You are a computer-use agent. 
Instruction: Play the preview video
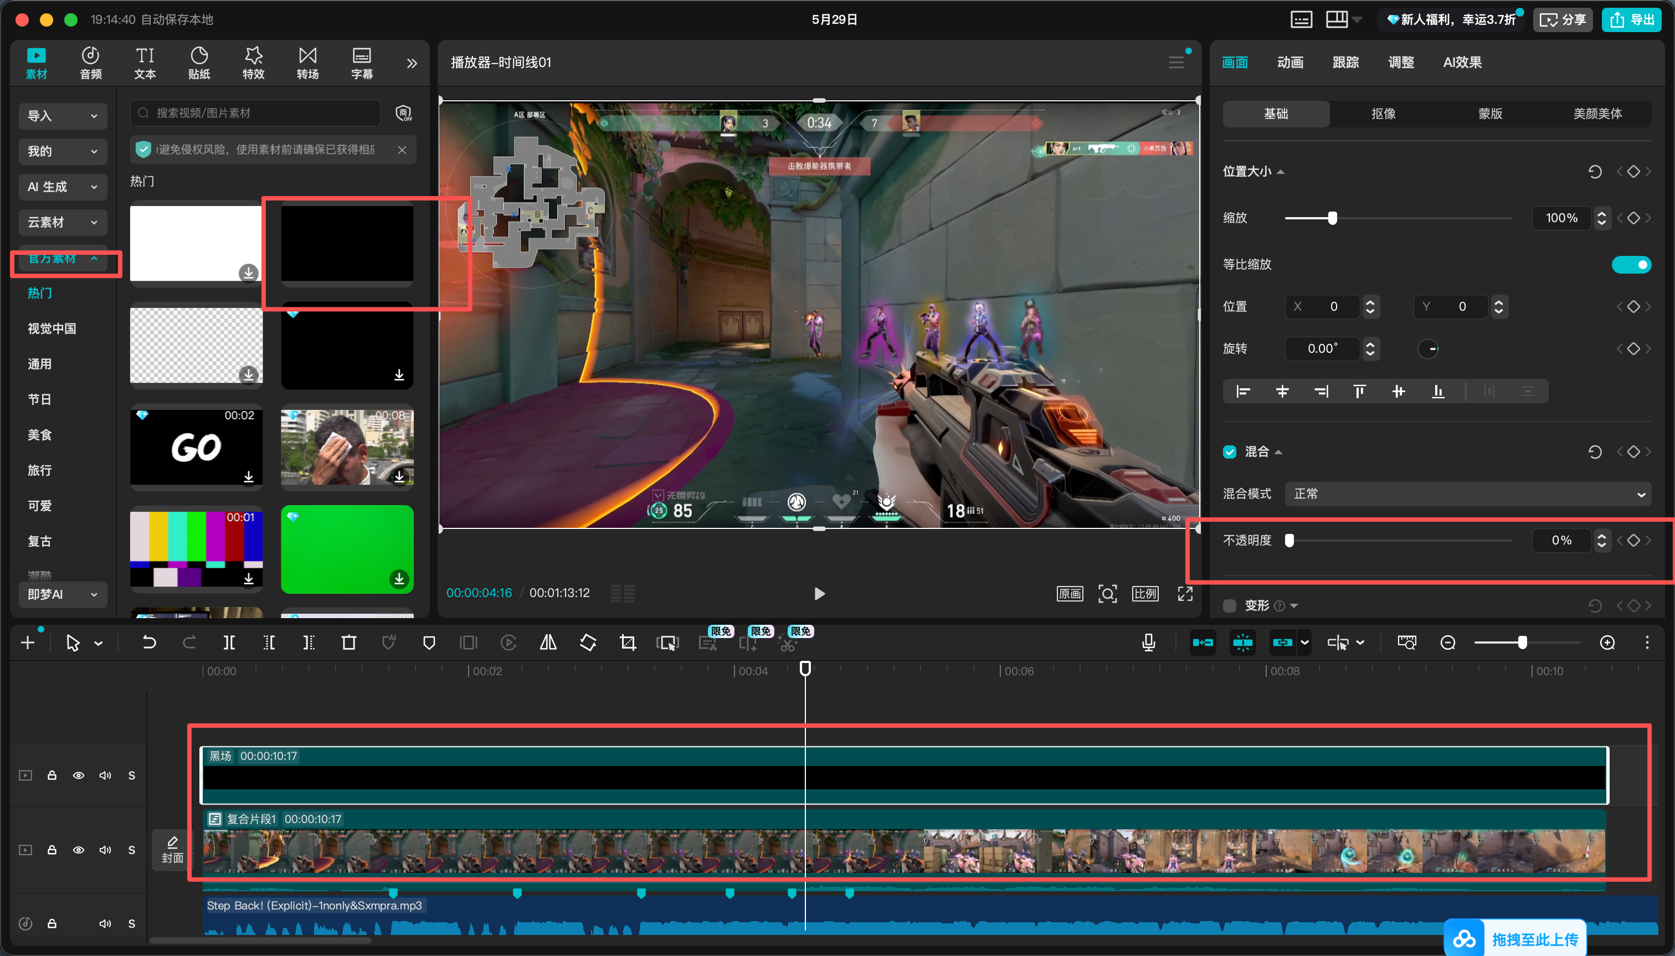(x=819, y=594)
